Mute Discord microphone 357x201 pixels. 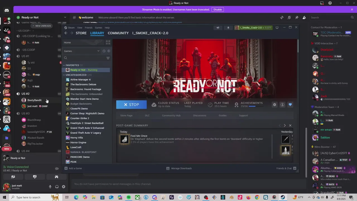50,187
